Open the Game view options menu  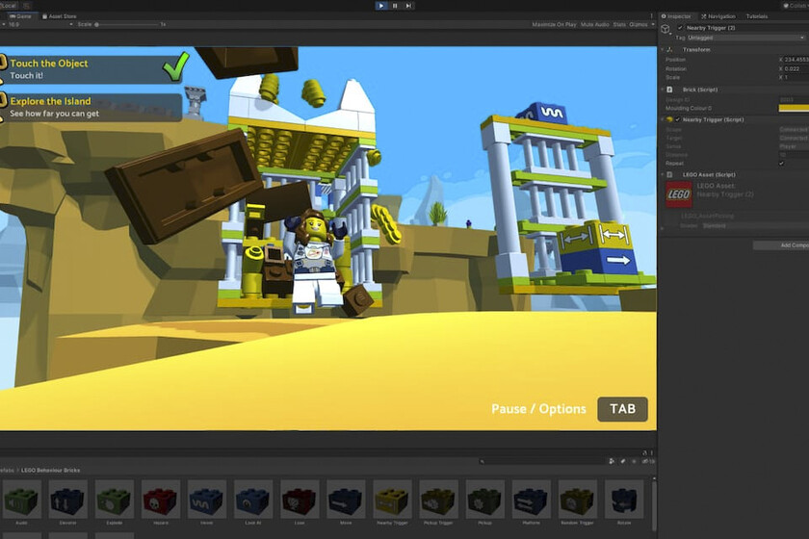[652, 16]
